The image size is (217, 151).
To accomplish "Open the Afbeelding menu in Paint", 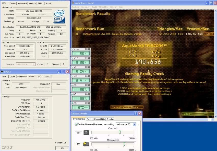I will tap(104, 7).
